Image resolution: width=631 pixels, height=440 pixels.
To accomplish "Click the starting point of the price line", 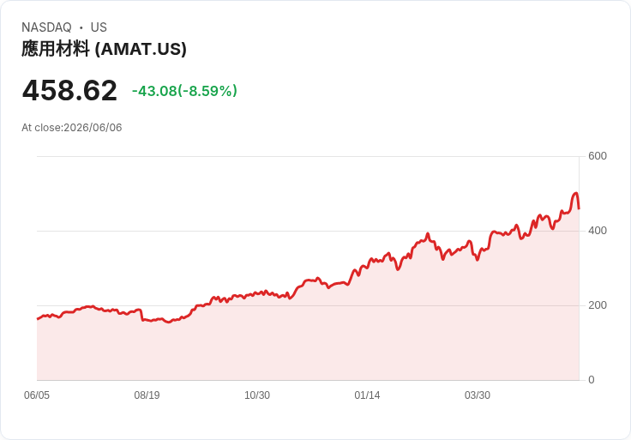I will point(38,319).
